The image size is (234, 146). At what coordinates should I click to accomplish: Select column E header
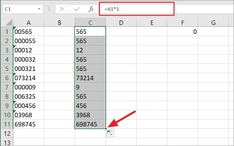(x=152, y=23)
